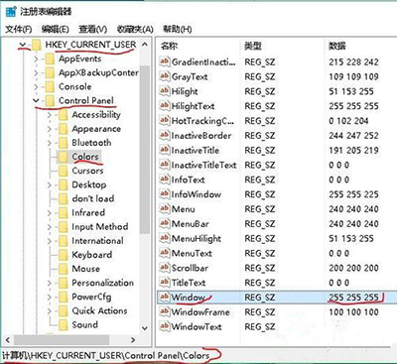Click the HKEY_CURRENT_USER folder icon
This screenshot has width=397, height=364.
click(36, 45)
